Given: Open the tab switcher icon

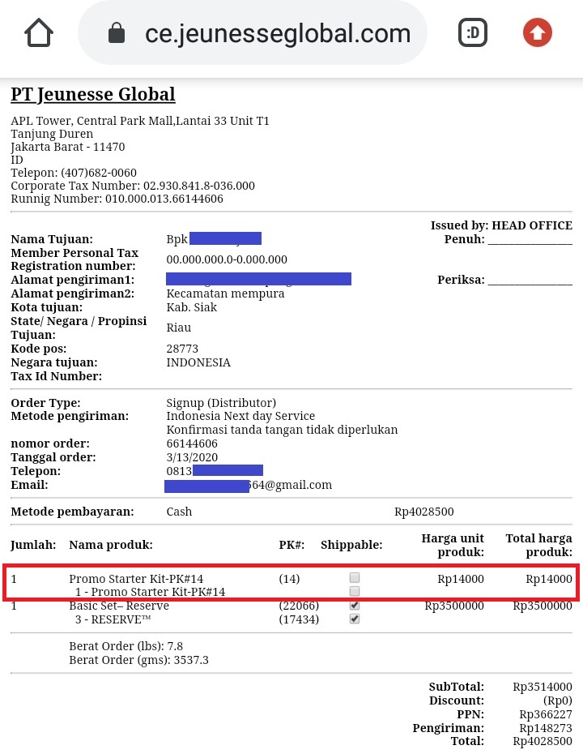Looking at the screenshot, I should (x=473, y=33).
